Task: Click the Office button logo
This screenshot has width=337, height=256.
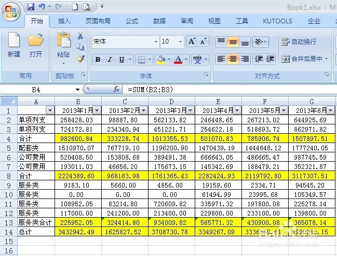Action: [x=11, y=11]
